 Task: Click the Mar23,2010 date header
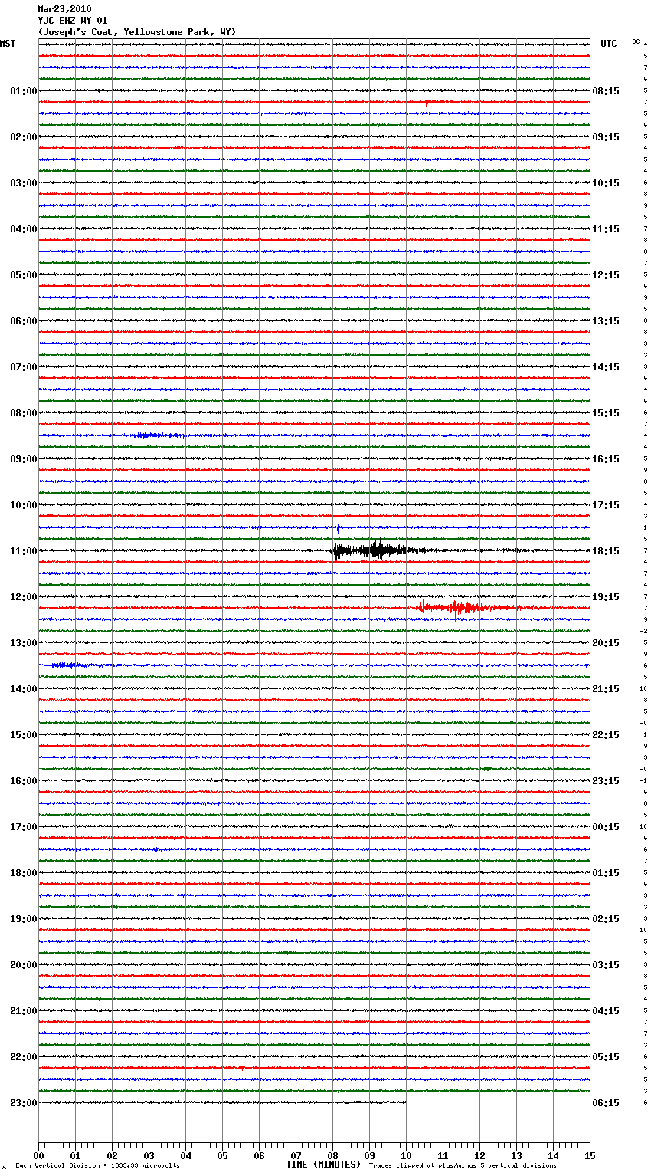click(x=64, y=9)
